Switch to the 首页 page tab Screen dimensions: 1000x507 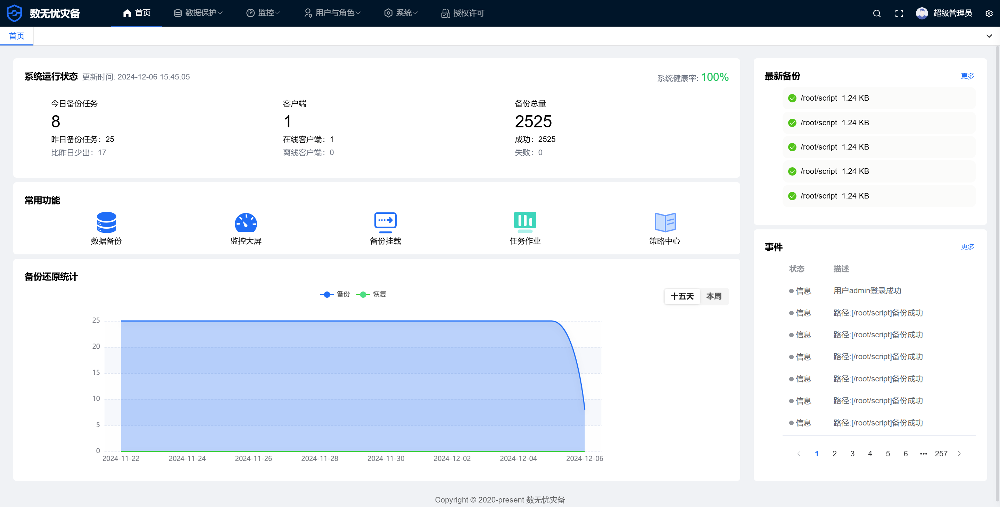[x=17, y=36]
